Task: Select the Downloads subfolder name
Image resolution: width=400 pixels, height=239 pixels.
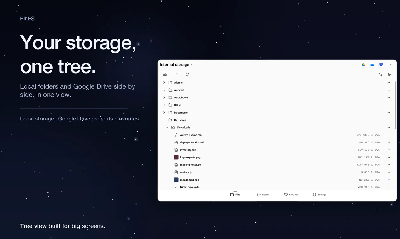Action: coord(184,127)
